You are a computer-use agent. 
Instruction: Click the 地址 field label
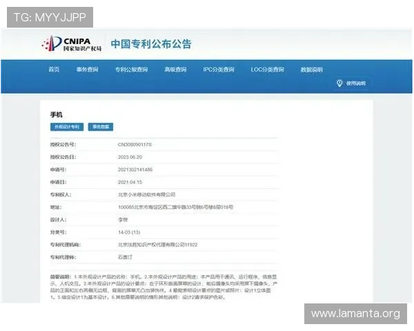[56, 207]
